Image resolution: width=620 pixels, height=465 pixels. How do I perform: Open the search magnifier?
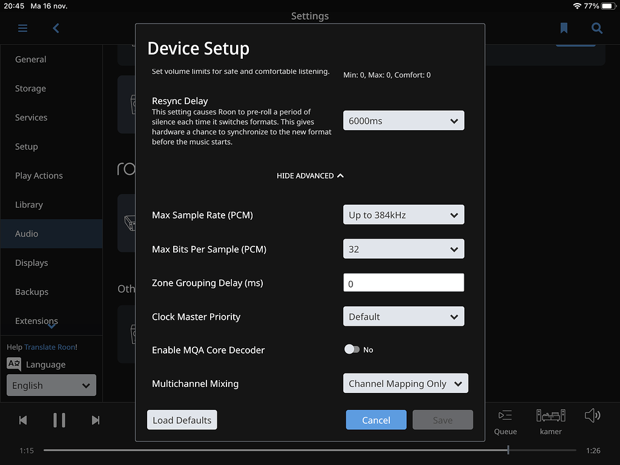coord(597,28)
